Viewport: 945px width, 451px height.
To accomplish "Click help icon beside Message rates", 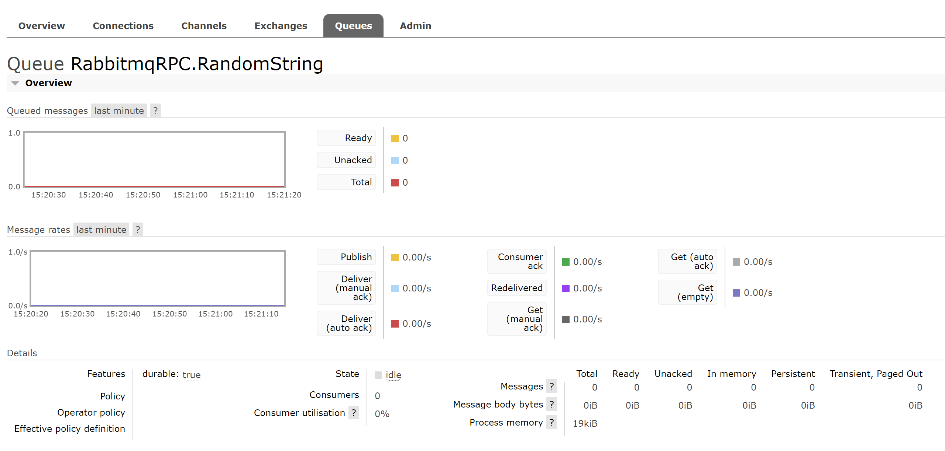I will point(138,230).
